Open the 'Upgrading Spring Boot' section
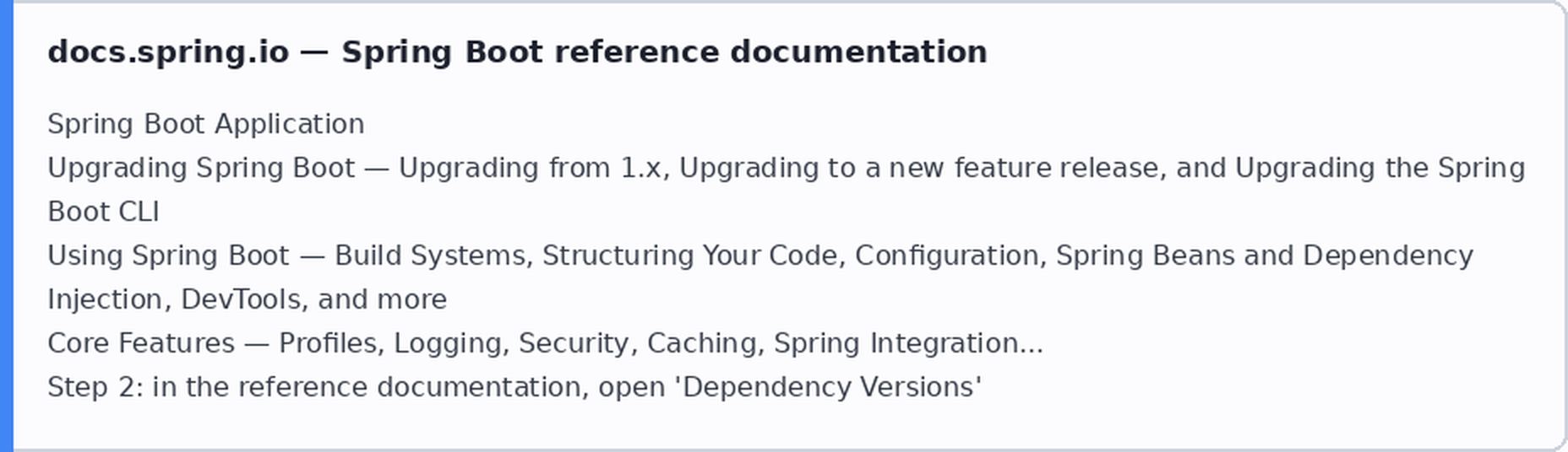 coord(201,168)
